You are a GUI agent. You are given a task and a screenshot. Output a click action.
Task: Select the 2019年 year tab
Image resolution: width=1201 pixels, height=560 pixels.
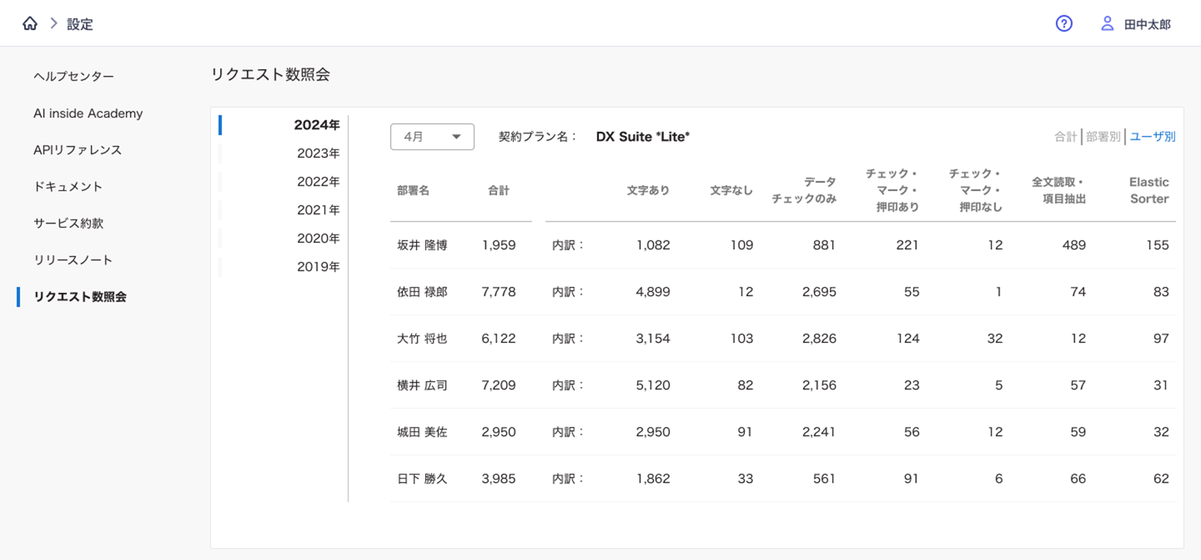(x=317, y=267)
